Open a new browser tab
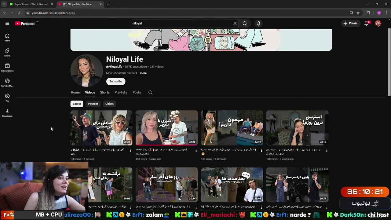This screenshot has height=220, width=391. pyautogui.click(x=108, y=4)
